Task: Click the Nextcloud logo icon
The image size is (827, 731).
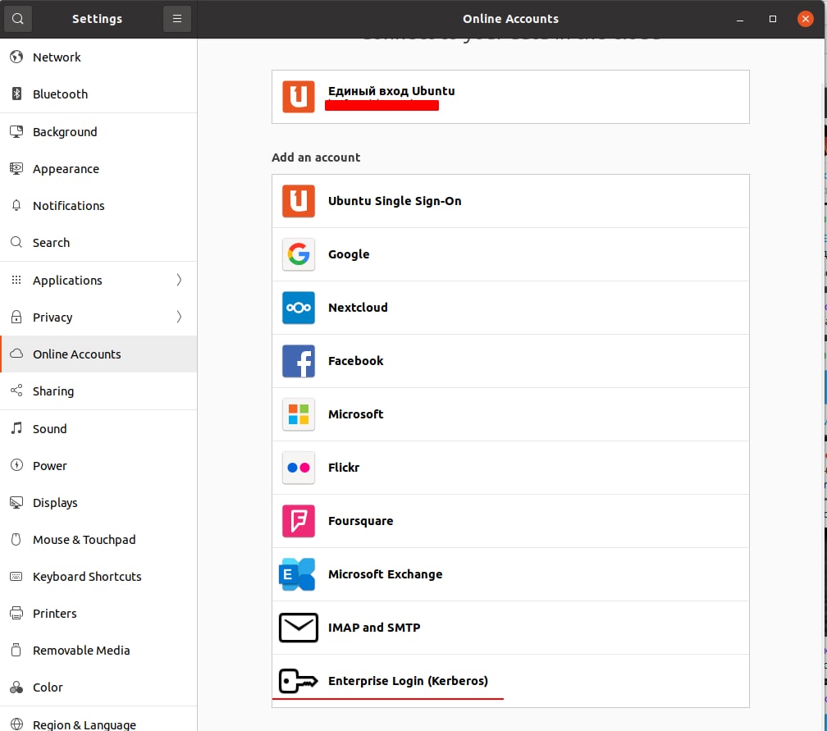Action: 299,308
